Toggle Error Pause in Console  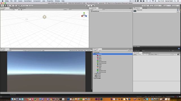coord(151,54)
